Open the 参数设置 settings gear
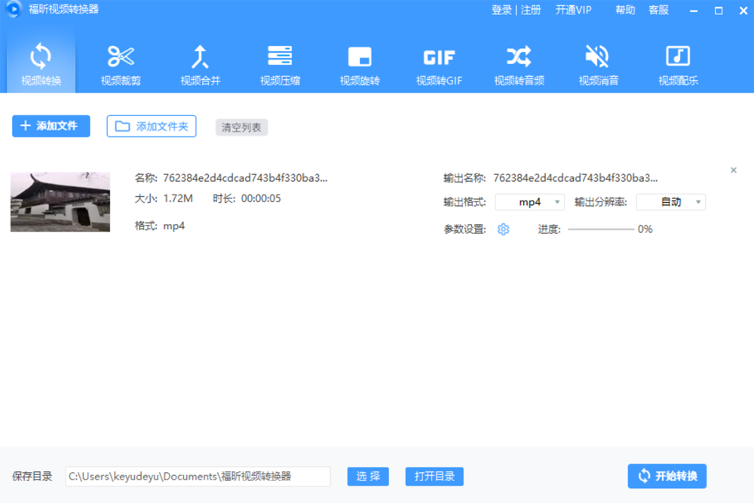The image size is (754, 503). (x=503, y=228)
